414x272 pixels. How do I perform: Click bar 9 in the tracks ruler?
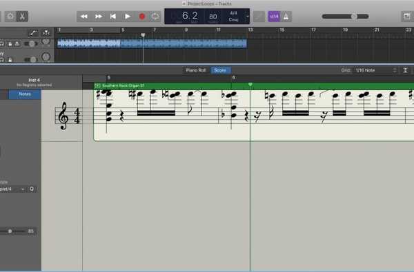(x=186, y=30)
